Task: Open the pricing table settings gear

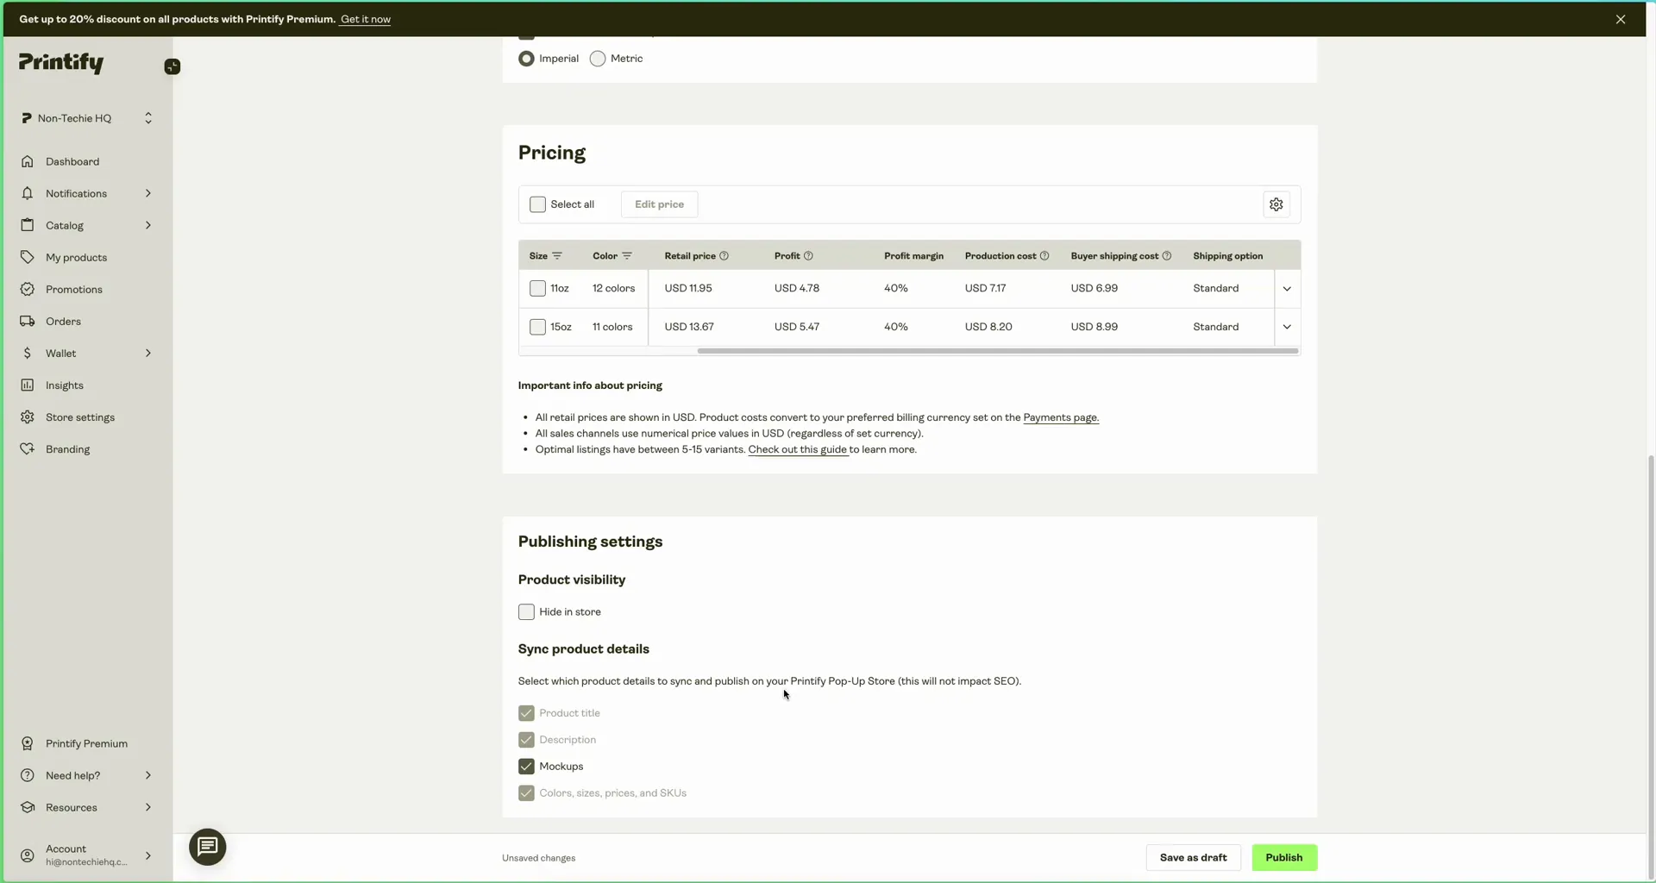Action: 1276,204
